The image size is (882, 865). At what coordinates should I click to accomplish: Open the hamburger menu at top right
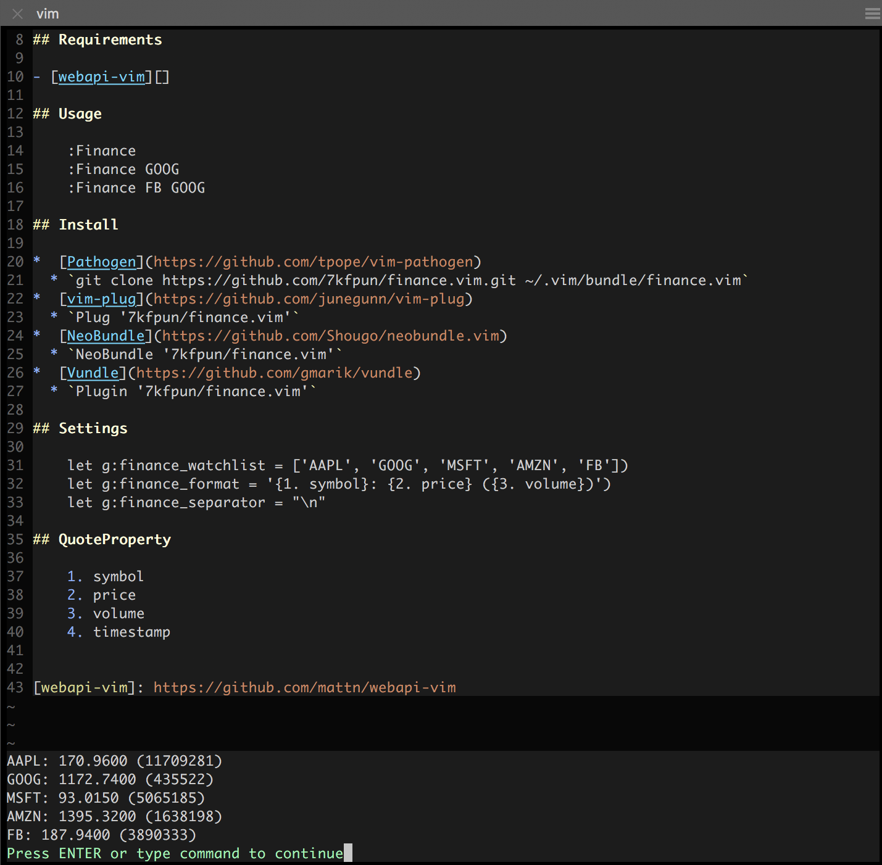872,14
